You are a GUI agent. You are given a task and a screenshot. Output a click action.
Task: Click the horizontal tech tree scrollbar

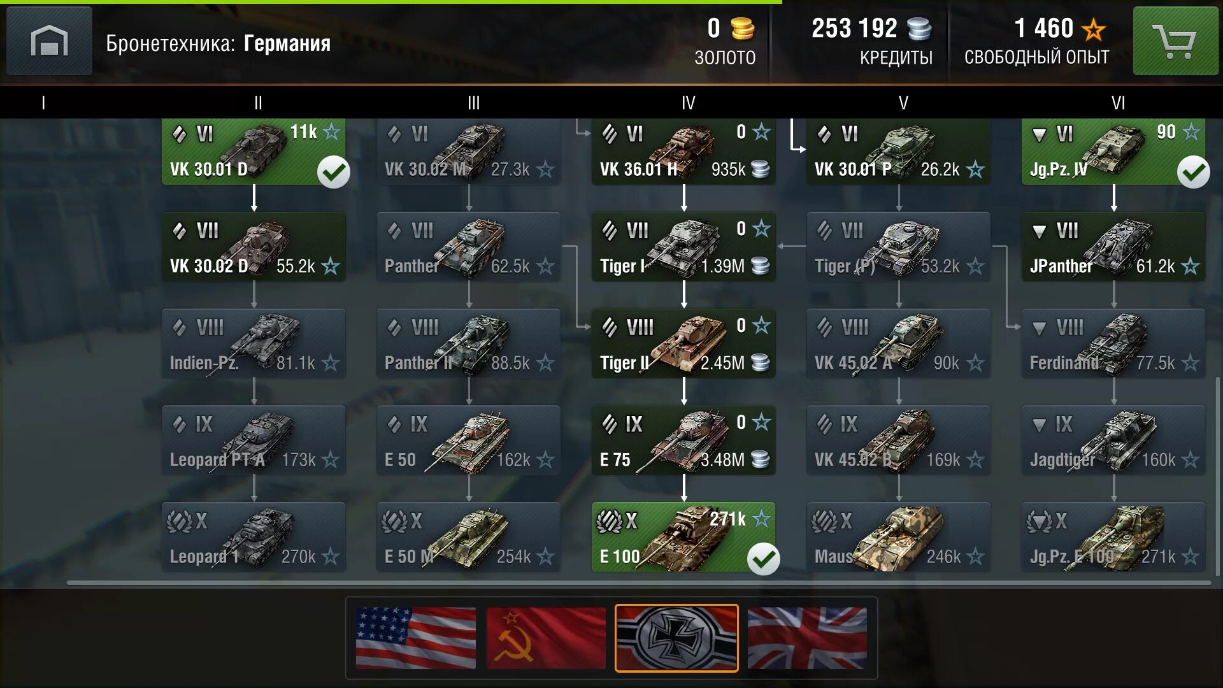click(639, 582)
